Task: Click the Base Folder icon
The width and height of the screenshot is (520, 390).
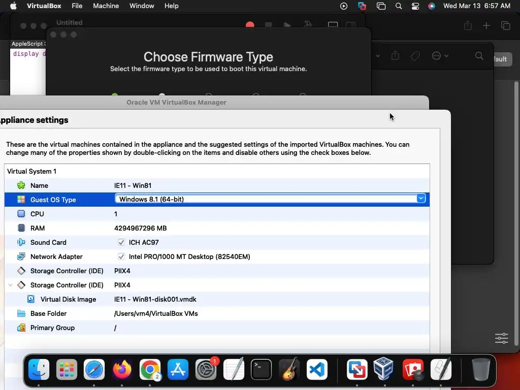Action: 21,313
